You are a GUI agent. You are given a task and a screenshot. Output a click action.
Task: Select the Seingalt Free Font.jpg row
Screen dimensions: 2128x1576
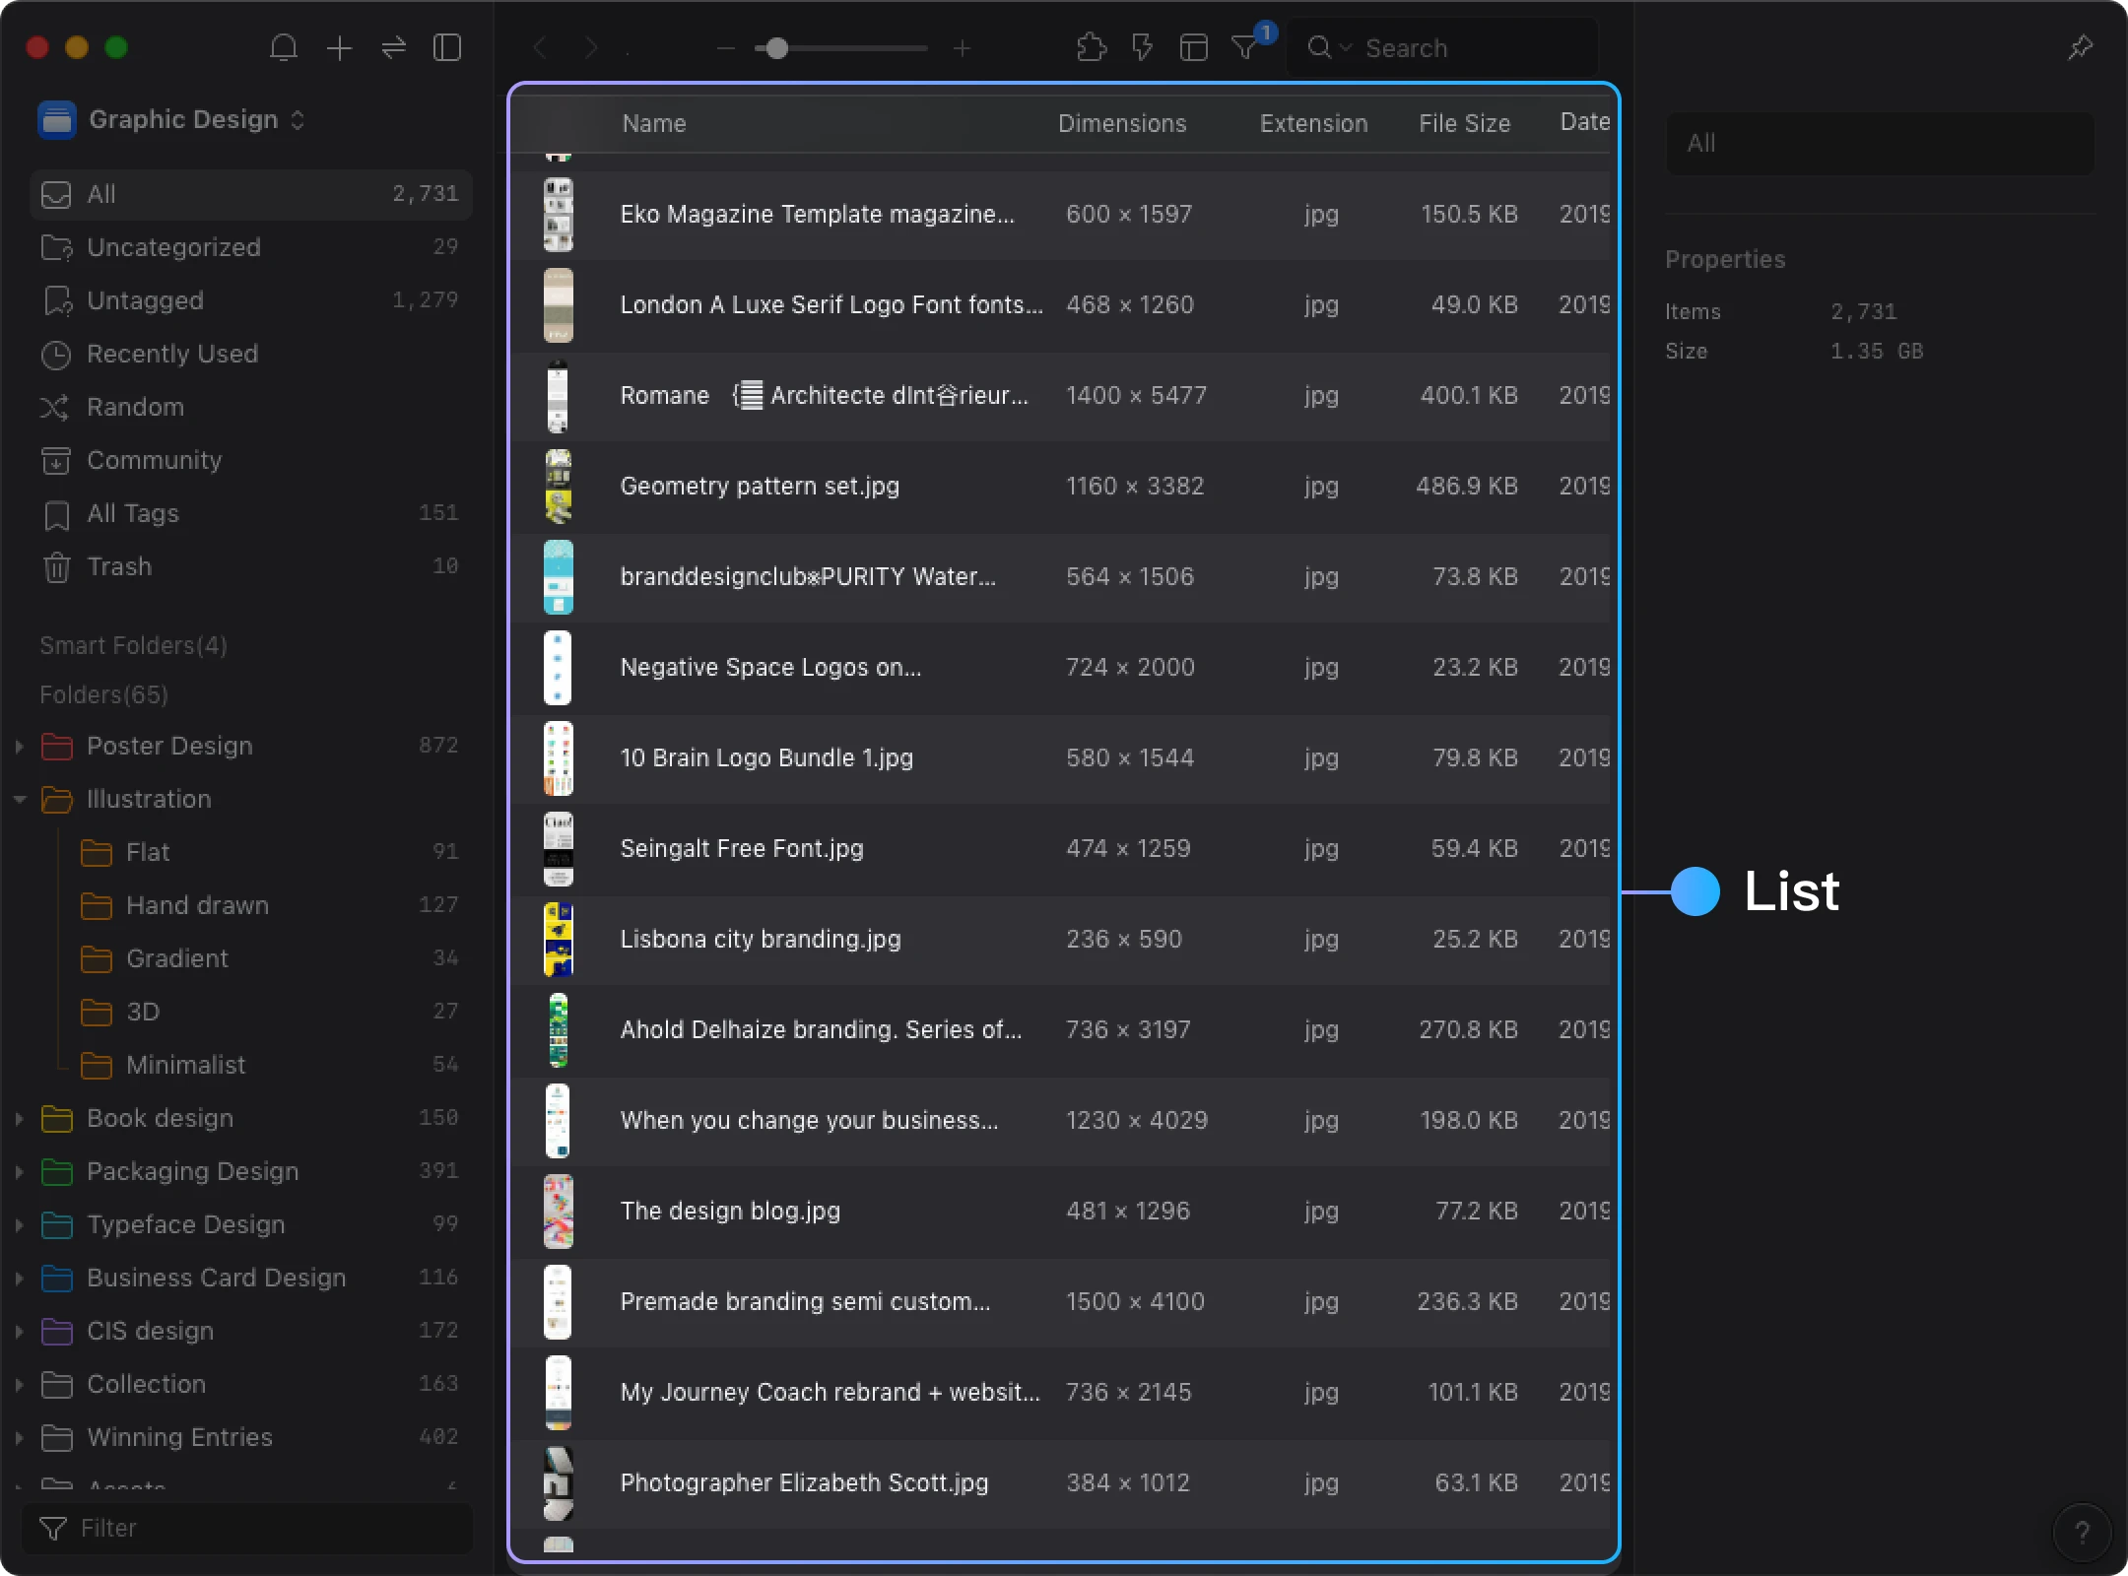coord(1061,849)
